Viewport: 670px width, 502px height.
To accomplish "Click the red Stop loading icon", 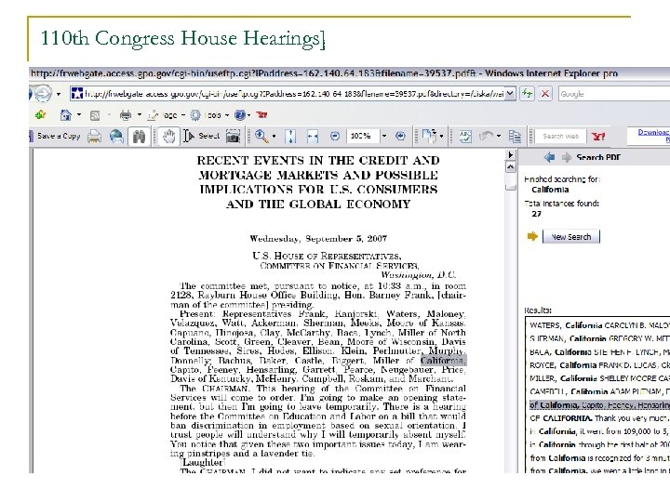I will [545, 94].
